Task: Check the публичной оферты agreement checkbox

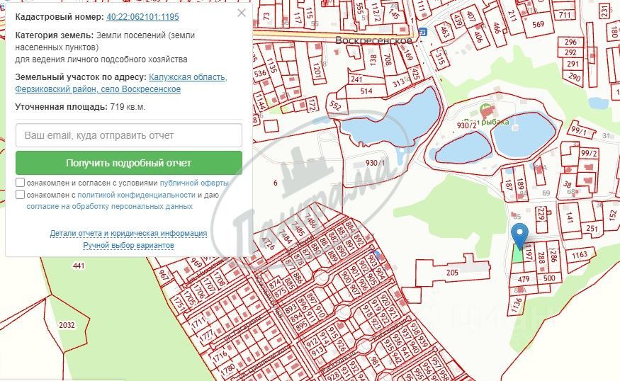Action: click(x=20, y=183)
